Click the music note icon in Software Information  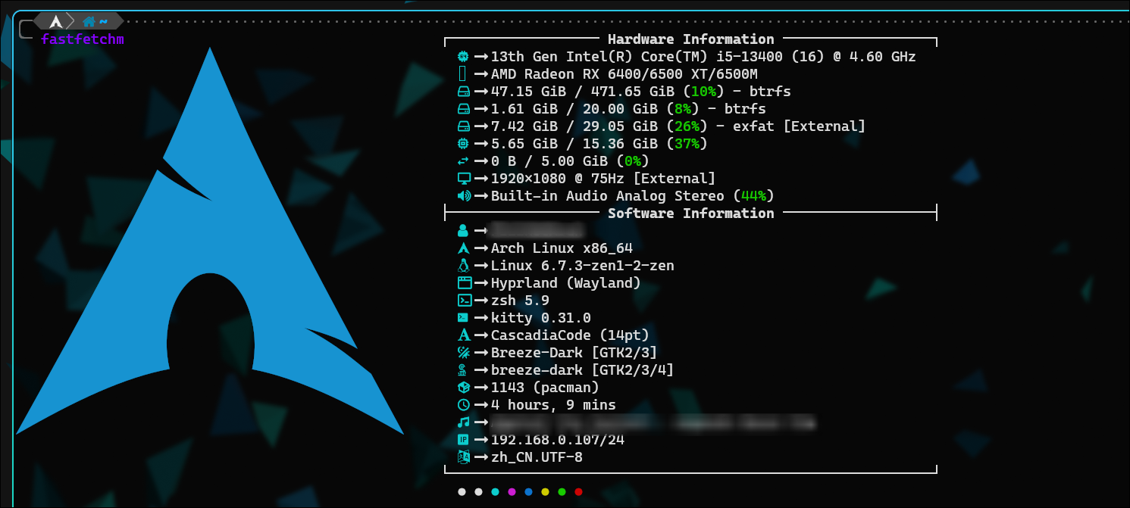tap(464, 422)
